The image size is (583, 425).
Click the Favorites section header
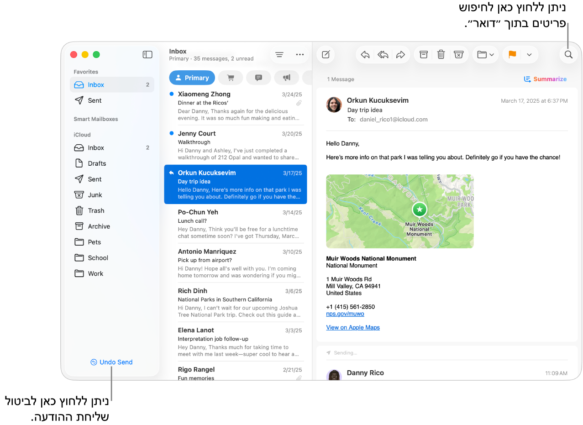[86, 72]
